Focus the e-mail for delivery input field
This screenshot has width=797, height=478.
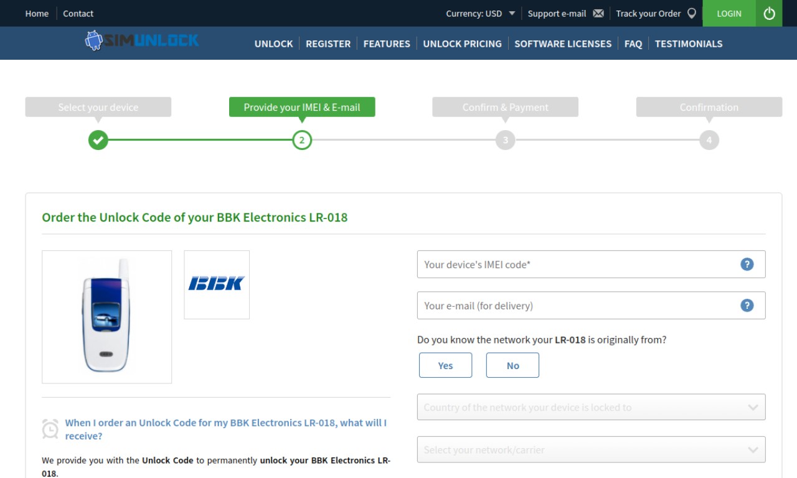(x=592, y=306)
